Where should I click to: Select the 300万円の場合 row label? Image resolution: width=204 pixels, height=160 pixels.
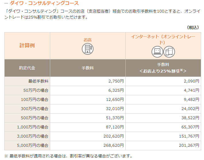35,109
